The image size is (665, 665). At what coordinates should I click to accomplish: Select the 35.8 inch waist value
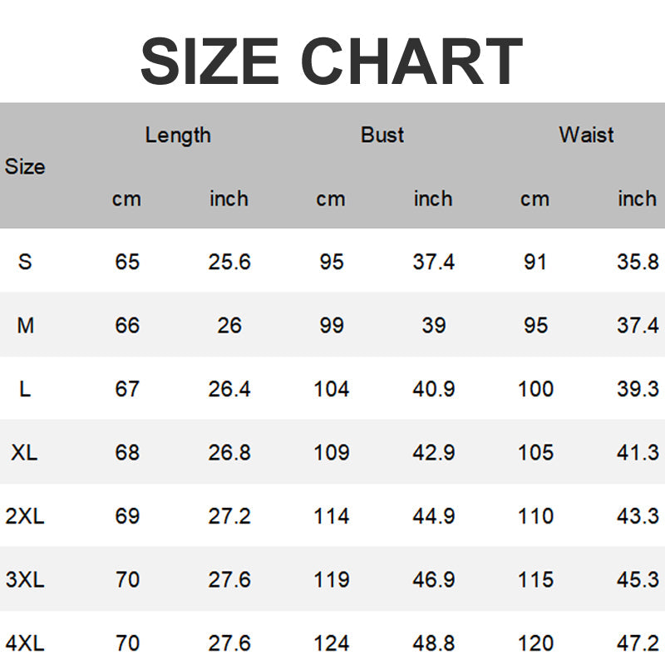point(638,262)
